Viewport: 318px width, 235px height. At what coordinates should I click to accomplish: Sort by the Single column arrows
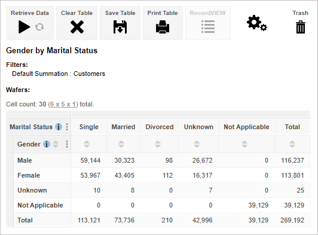[x=87, y=144]
